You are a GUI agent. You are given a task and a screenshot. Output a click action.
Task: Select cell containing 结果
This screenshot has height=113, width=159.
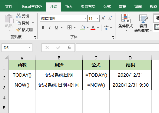tap(131, 65)
